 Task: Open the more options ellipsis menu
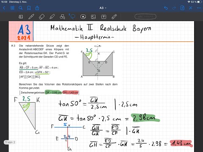pyautogui.click(x=199, y=8)
